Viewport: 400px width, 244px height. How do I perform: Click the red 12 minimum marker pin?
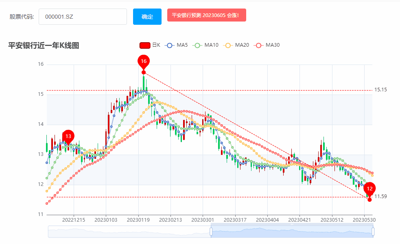point(369,189)
